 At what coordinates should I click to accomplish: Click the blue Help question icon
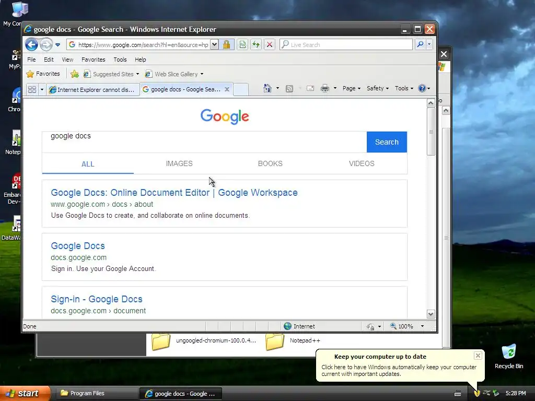[x=422, y=88]
